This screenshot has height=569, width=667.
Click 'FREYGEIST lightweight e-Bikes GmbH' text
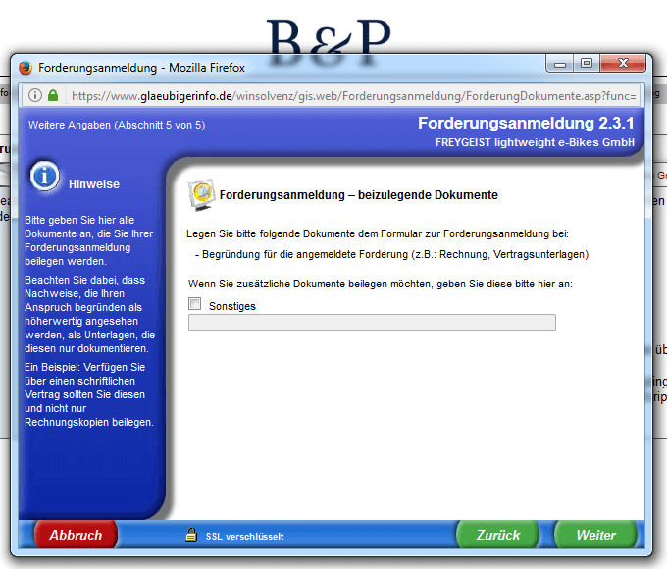click(x=535, y=142)
